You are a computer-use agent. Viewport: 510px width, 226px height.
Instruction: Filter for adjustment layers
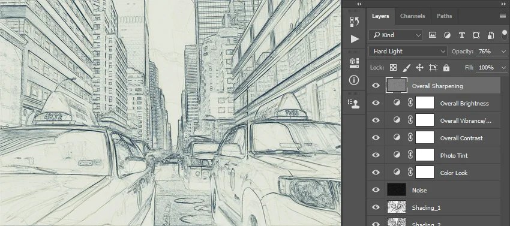coord(447,35)
